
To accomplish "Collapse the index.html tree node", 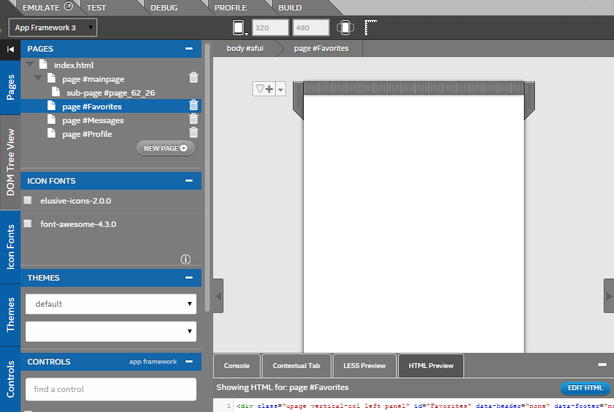I will click(x=30, y=65).
